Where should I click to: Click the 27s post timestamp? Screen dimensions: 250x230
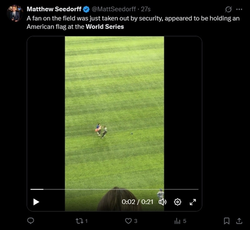pos(146,9)
